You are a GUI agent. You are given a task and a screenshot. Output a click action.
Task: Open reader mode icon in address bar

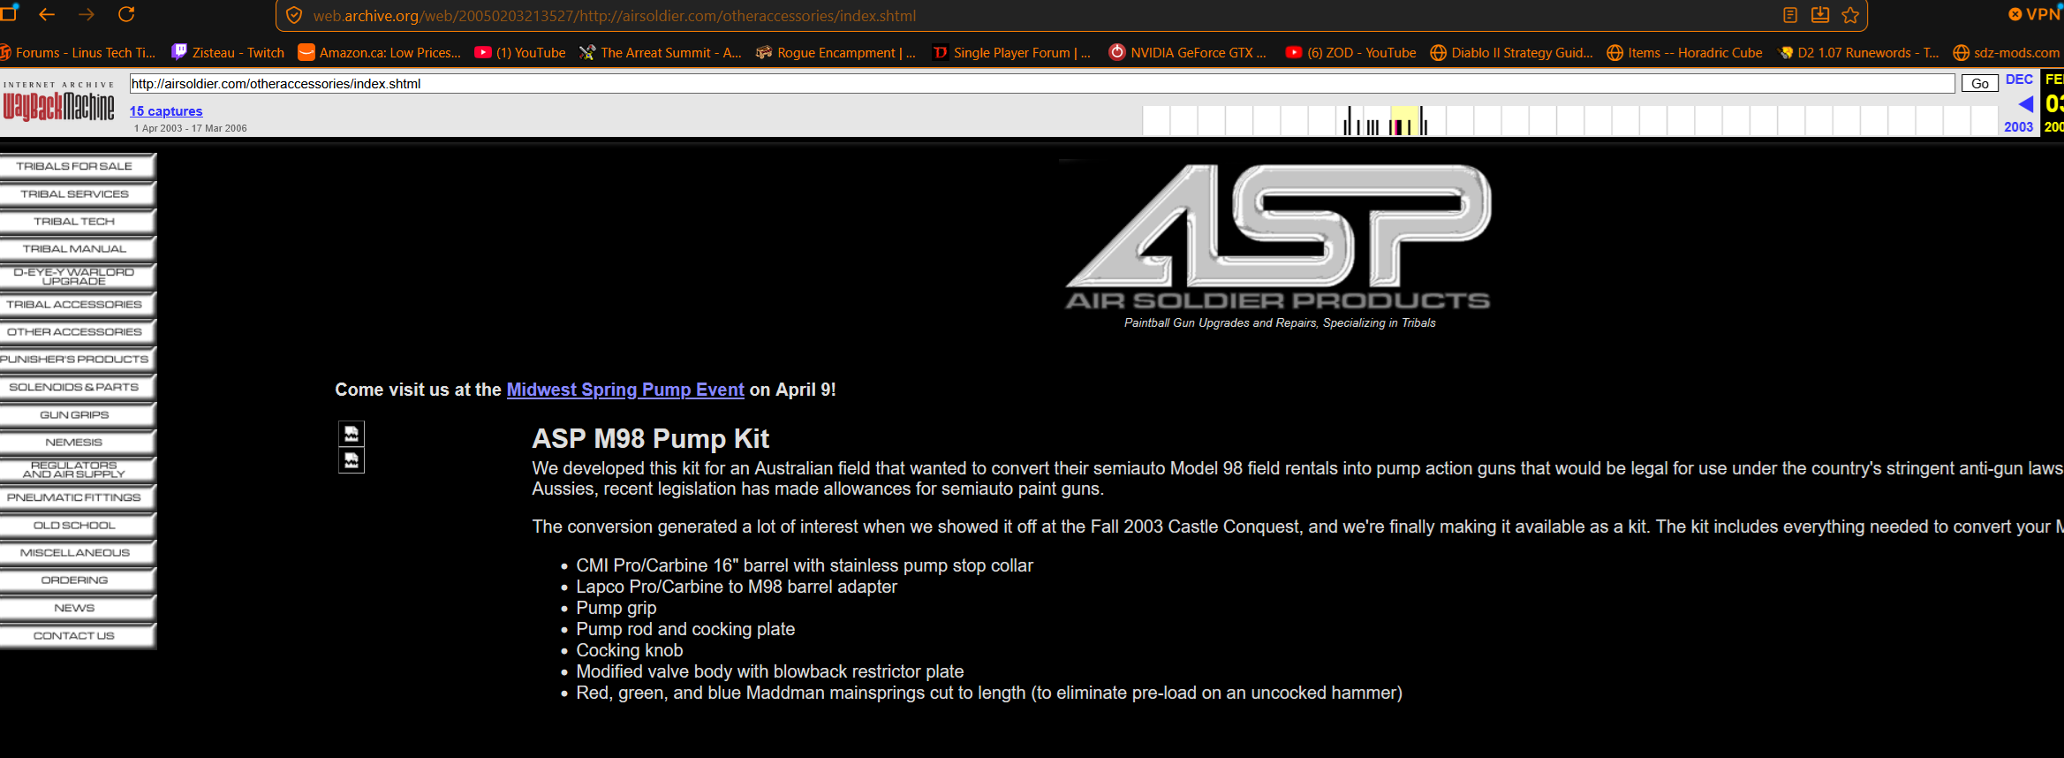1790,15
